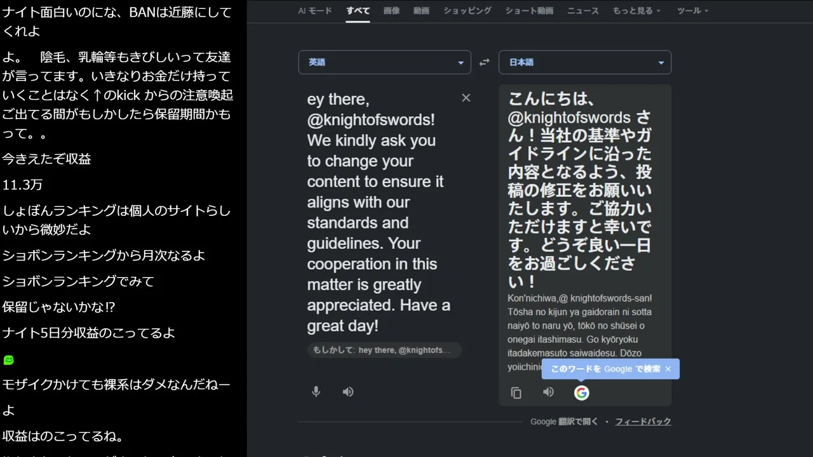This screenshot has height=457, width=813.
Task: Dismiss the Google search tooltip
Action: [668, 369]
